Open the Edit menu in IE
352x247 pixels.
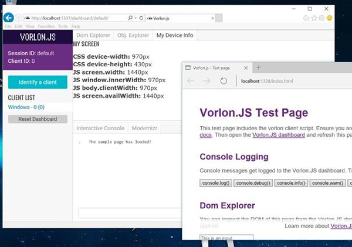coord(18,26)
